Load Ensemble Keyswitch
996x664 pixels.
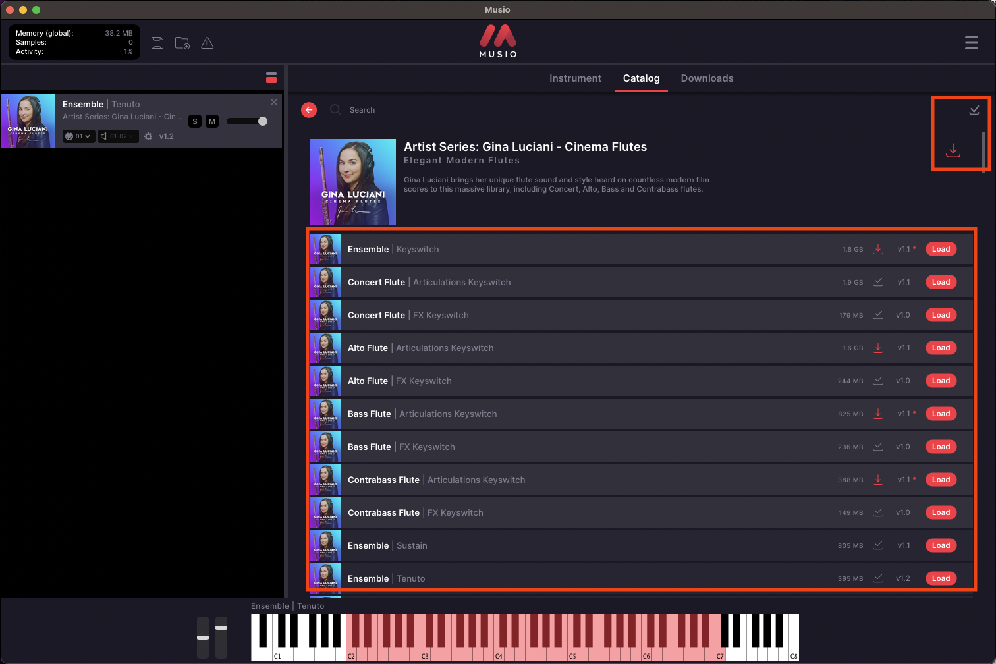point(941,249)
